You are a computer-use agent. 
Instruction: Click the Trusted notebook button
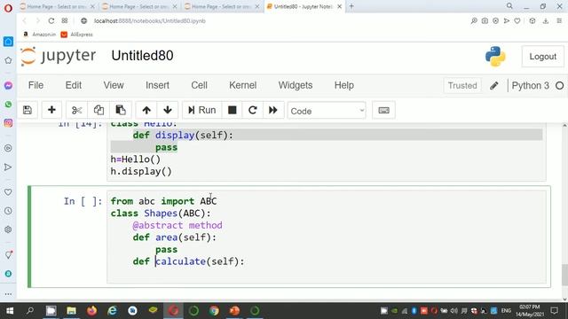(x=462, y=86)
